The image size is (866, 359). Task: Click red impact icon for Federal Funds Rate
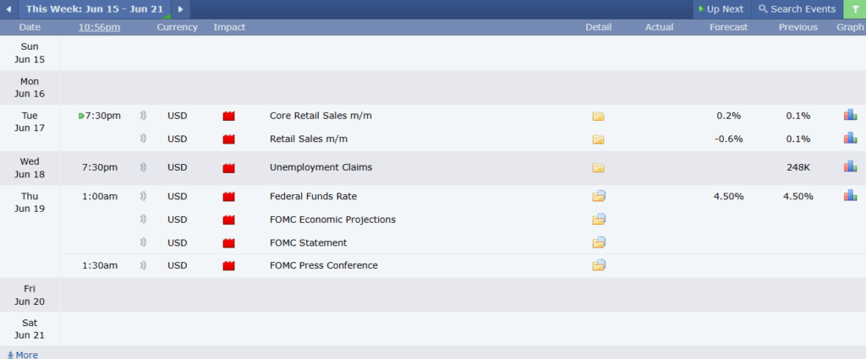tap(228, 196)
